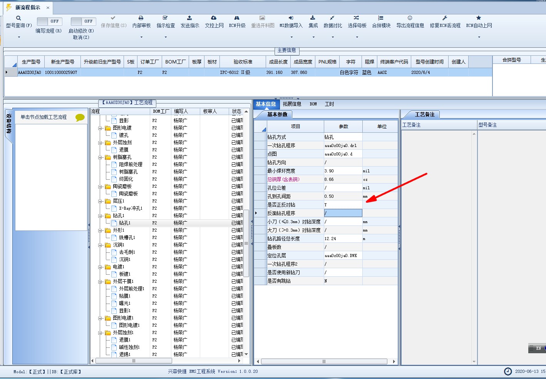Close the 新流程指示 tab

pos(48,8)
